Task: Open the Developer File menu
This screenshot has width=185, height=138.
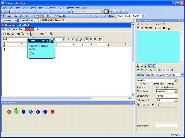Action: 5,7
